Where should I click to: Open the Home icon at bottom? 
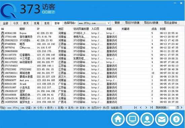118,119
